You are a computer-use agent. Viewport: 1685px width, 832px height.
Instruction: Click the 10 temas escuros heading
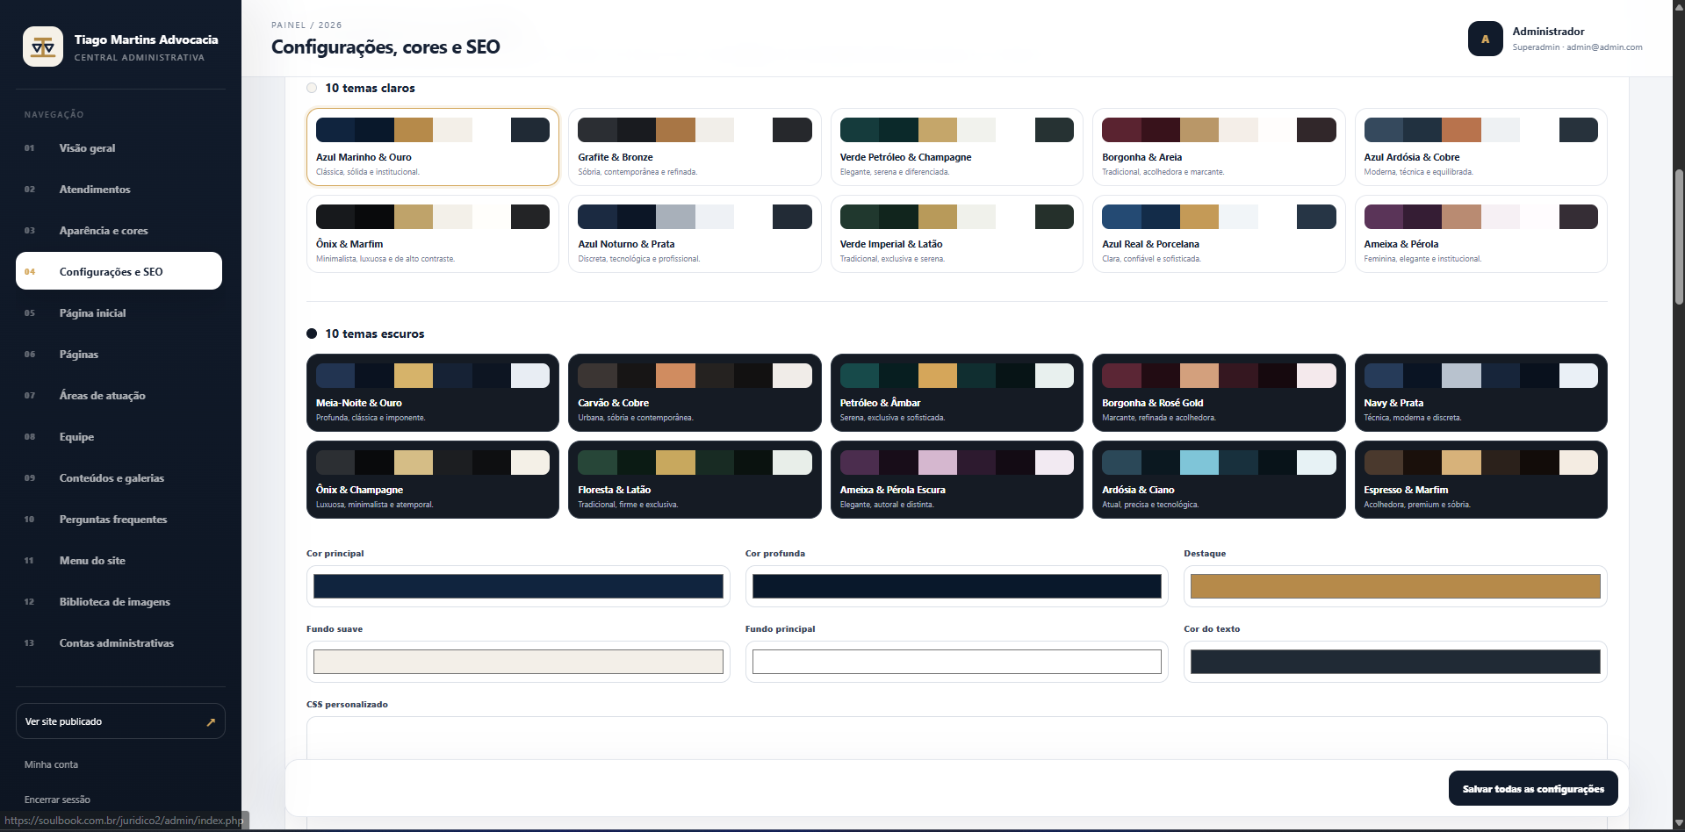pos(374,334)
